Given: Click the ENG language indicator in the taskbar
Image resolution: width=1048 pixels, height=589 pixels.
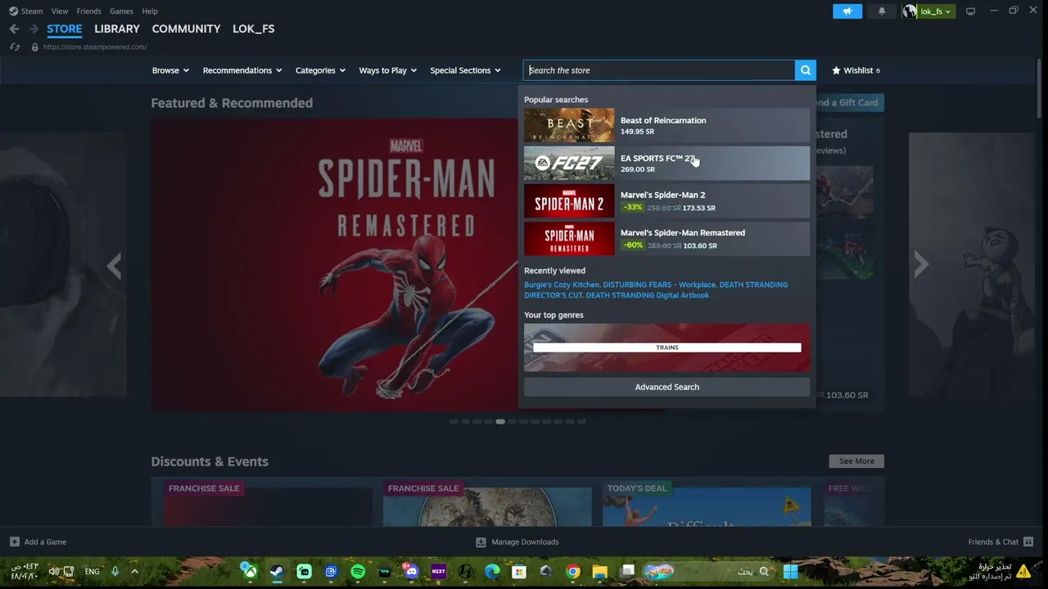Looking at the screenshot, I should click(x=92, y=572).
